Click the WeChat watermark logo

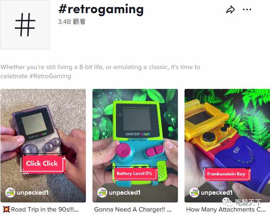point(227,202)
